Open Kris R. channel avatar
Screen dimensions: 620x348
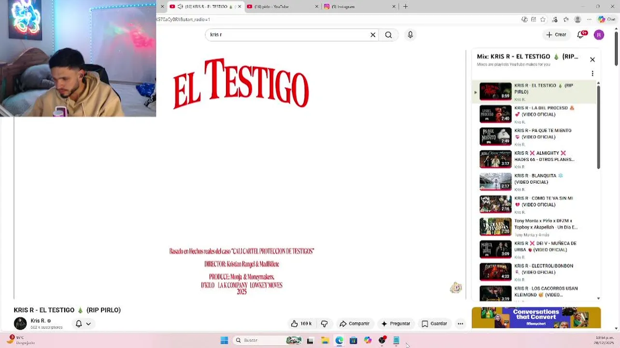(x=20, y=323)
